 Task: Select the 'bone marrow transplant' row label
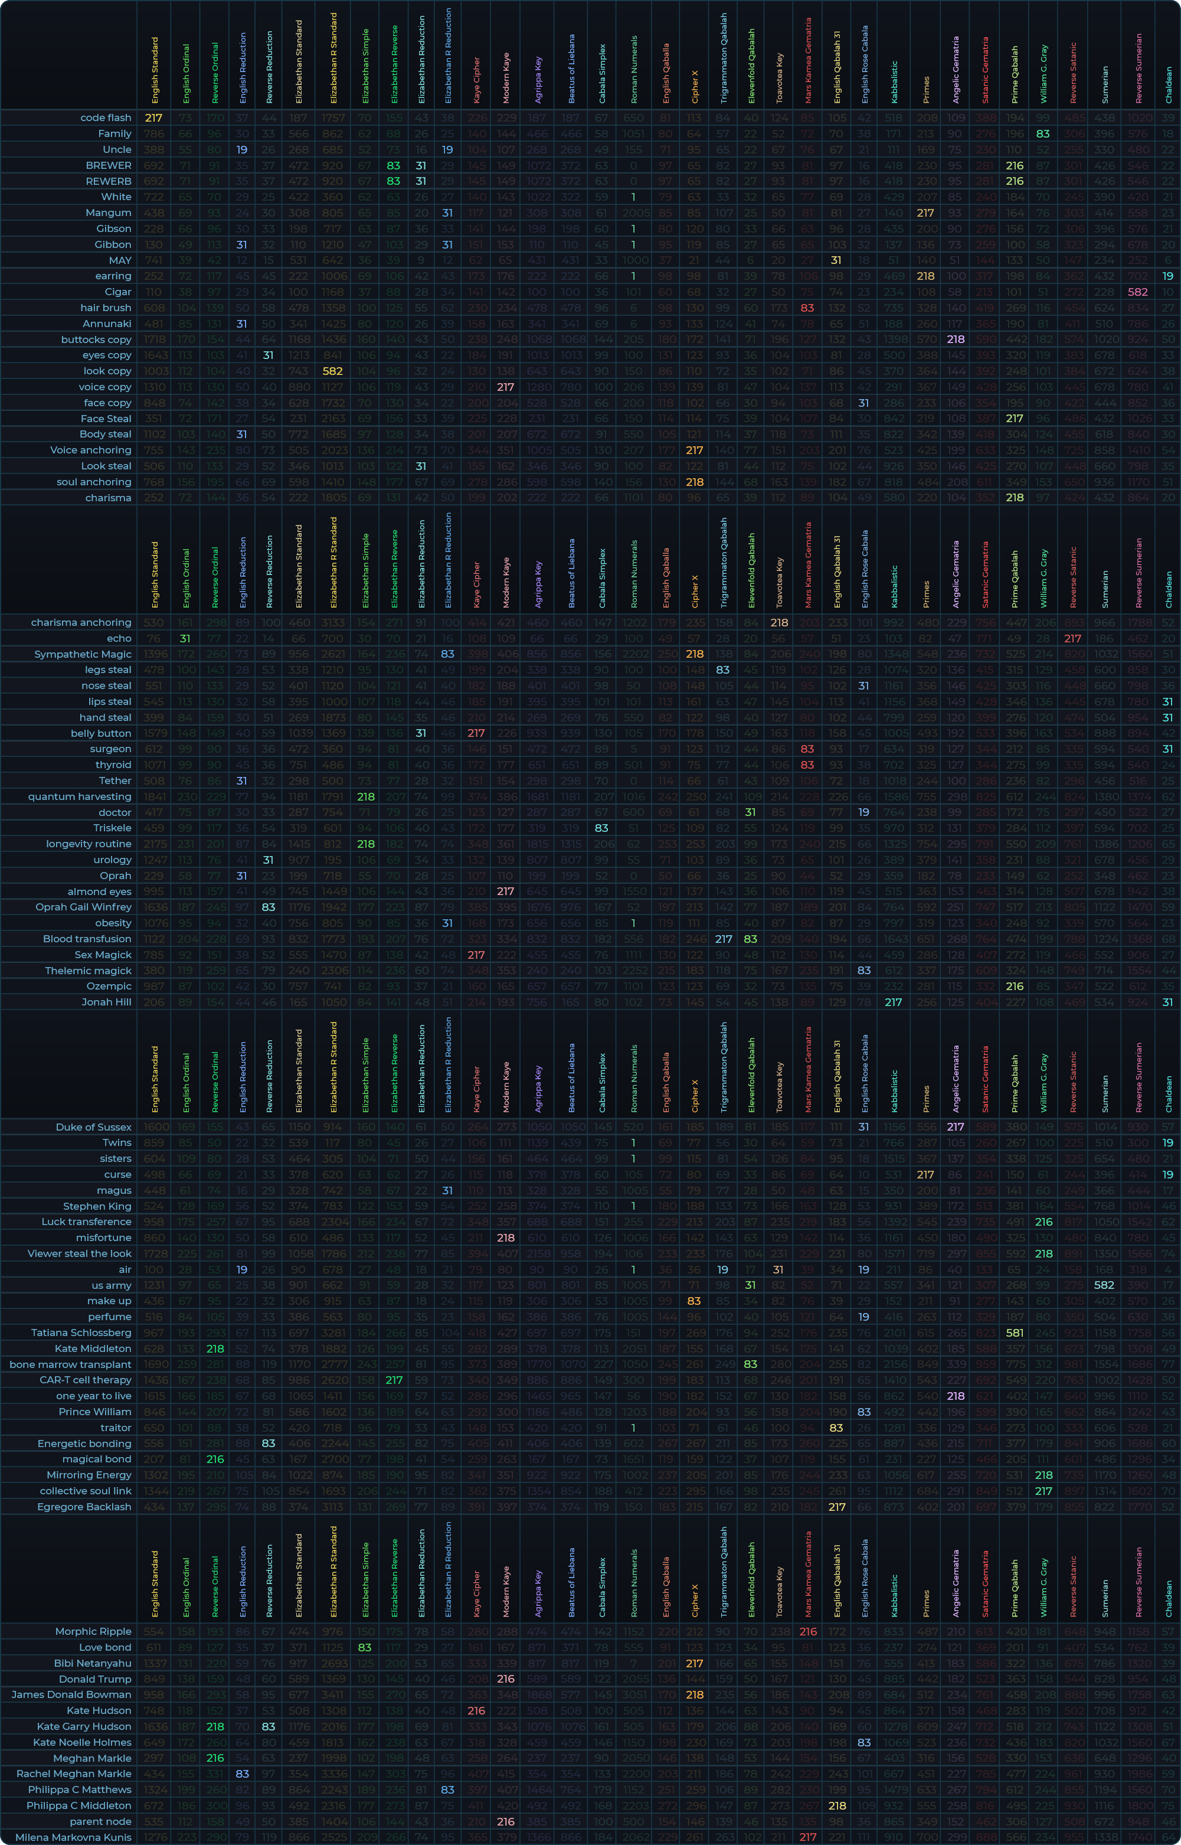(x=70, y=1364)
